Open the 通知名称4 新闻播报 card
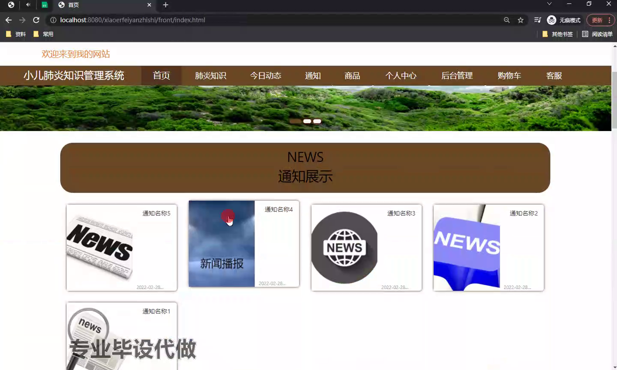This screenshot has height=370, width=617. pos(244,244)
